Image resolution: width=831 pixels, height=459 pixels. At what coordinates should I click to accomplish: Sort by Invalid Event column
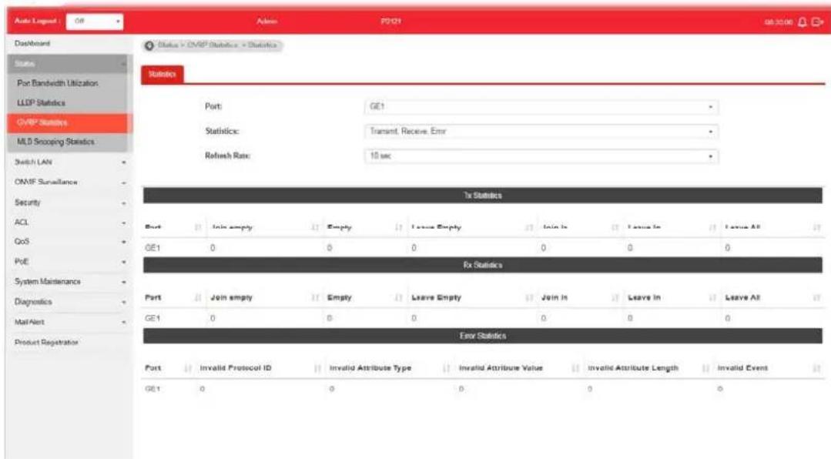click(x=816, y=368)
